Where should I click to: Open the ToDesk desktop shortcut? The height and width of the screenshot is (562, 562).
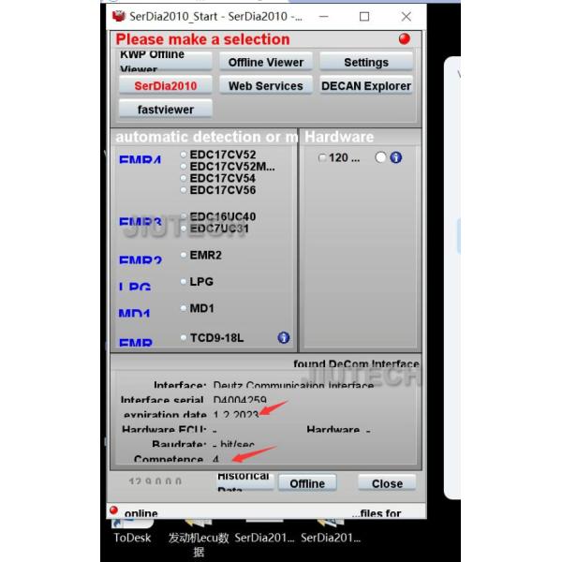(x=132, y=531)
